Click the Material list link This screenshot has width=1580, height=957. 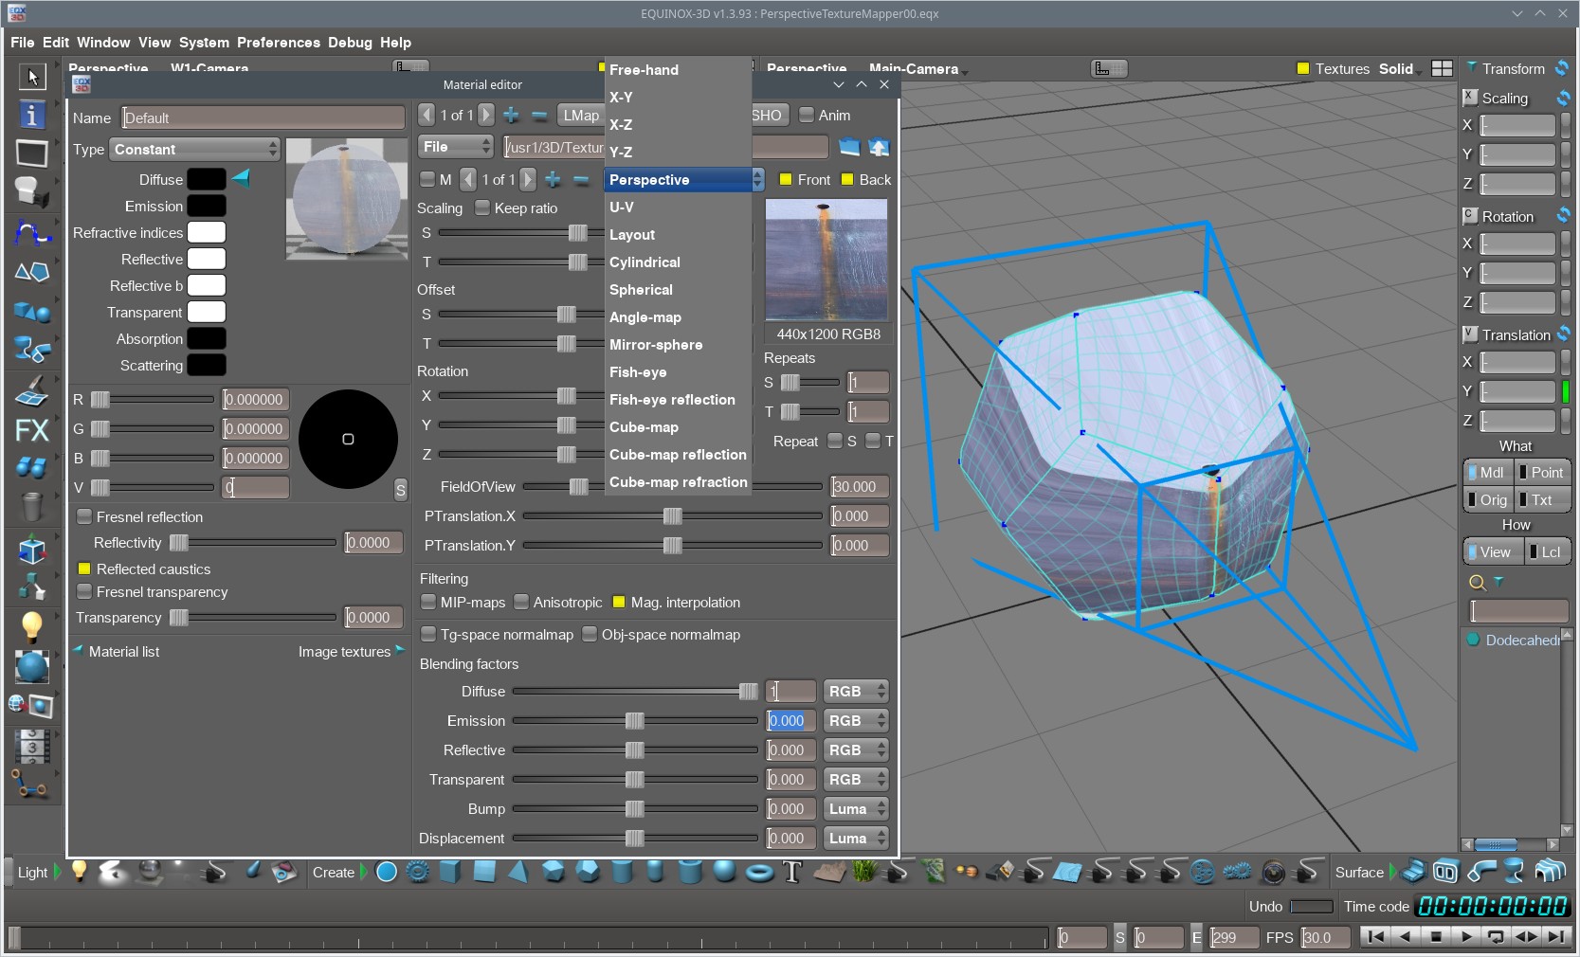pyautogui.click(x=123, y=651)
